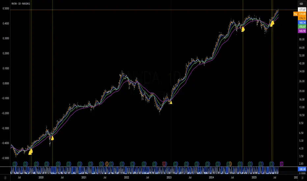Click the 2023 label on the time axis
Image resolution: width=307 pixels, height=181 pixels.
pos(169,177)
